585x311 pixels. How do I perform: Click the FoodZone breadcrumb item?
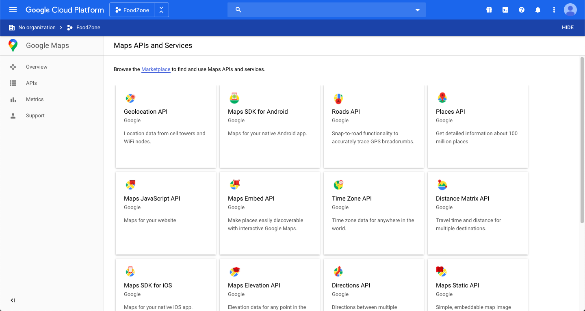pyautogui.click(x=88, y=28)
